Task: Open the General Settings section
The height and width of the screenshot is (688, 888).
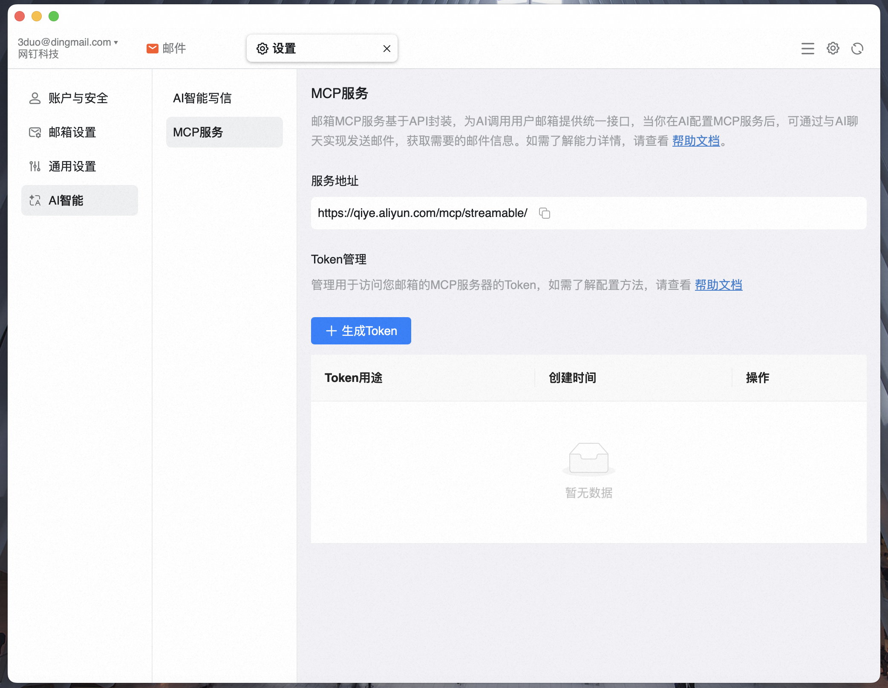Action: pyautogui.click(x=72, y=167)
